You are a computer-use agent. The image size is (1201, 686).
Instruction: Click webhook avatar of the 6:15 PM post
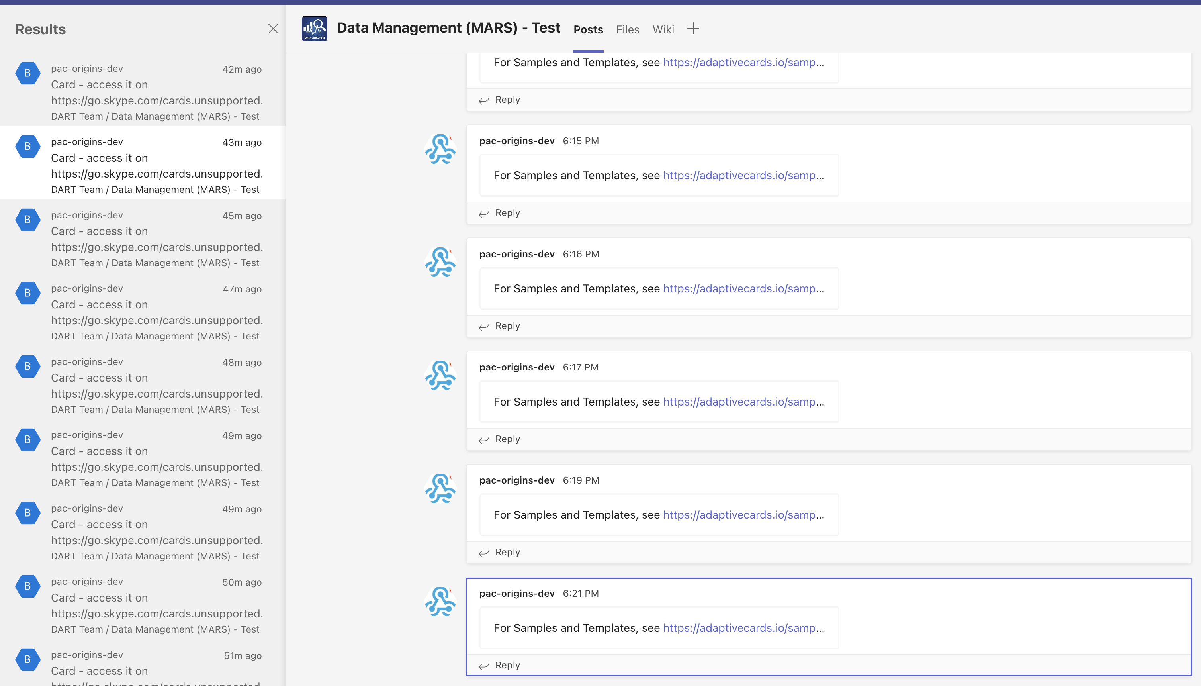(440, 149)
